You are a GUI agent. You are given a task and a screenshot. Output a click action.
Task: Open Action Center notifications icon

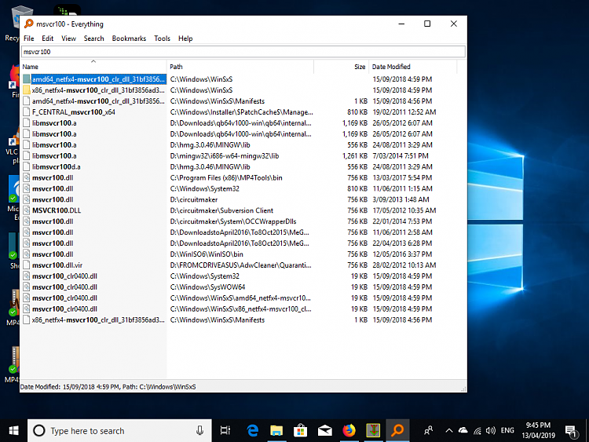coord(571,432)
